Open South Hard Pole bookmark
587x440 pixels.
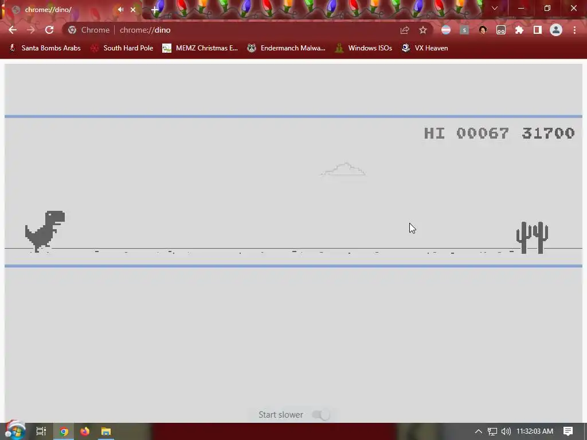pos(122,48)
